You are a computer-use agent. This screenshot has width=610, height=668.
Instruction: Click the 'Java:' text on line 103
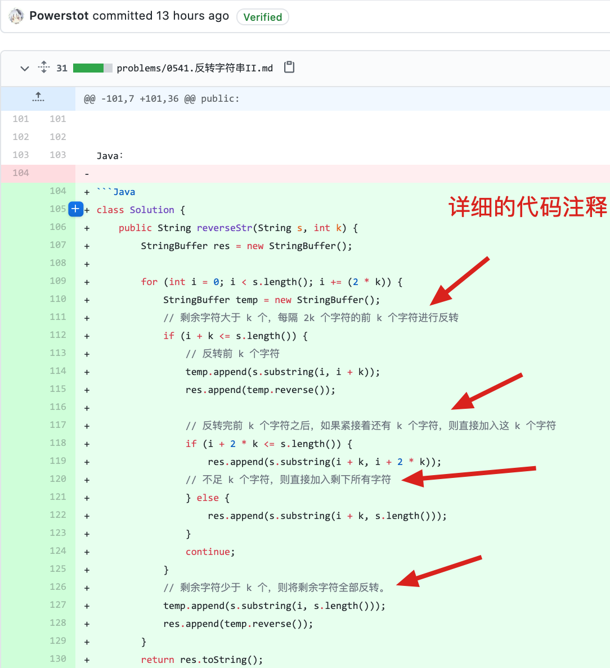(110, 156)
